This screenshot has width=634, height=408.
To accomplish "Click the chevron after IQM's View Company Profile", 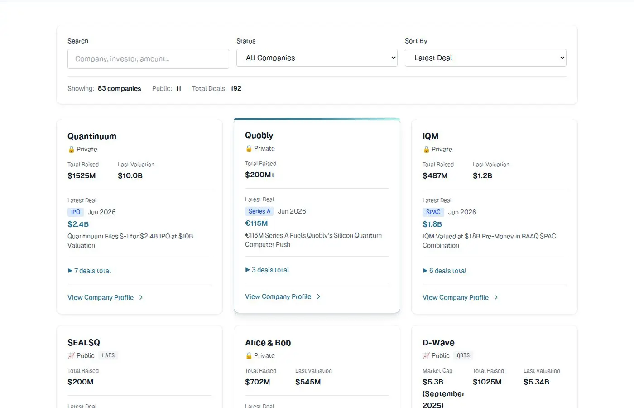I will click(496, 297).
